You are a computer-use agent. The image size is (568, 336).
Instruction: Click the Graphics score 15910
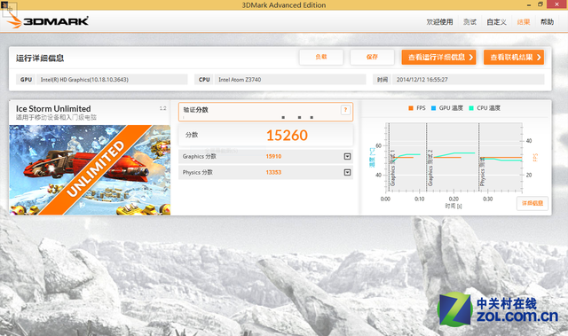coord(273,156)
